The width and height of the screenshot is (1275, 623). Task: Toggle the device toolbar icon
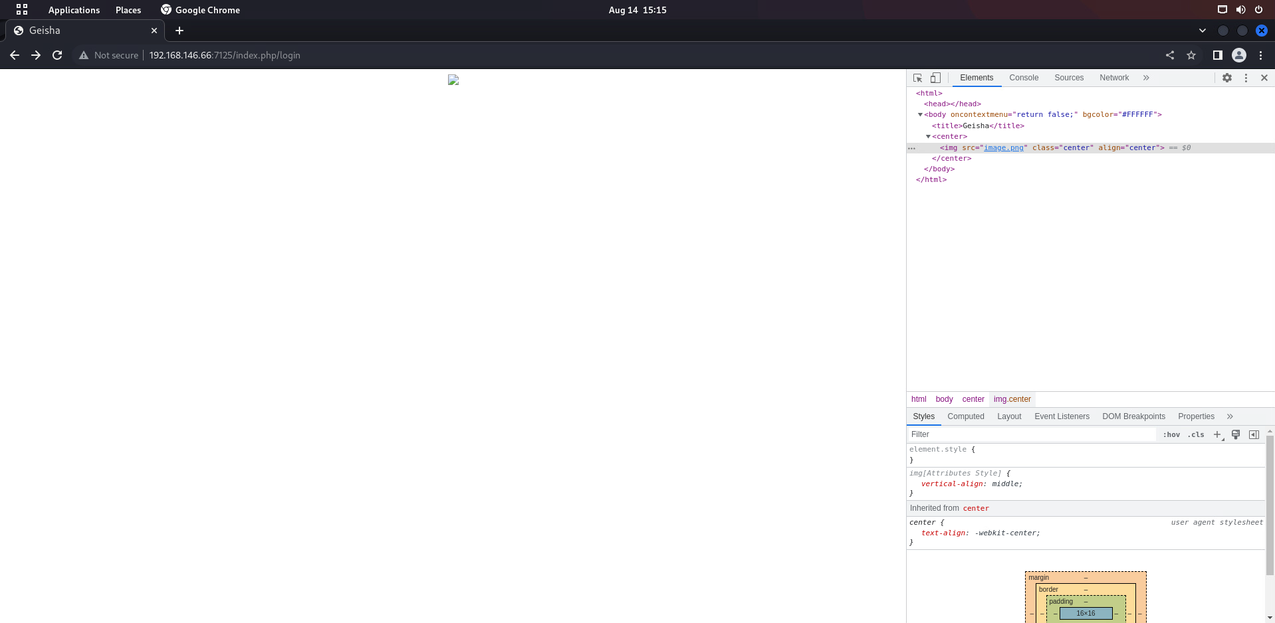coord(935,78)
